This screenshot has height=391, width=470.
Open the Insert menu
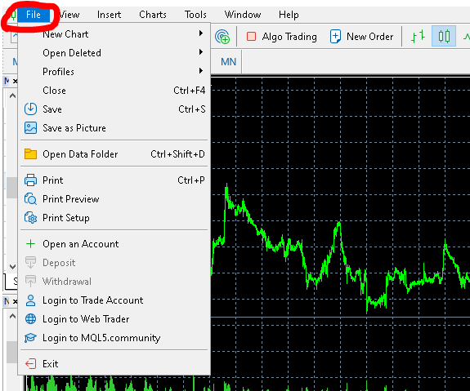[109, 15]
